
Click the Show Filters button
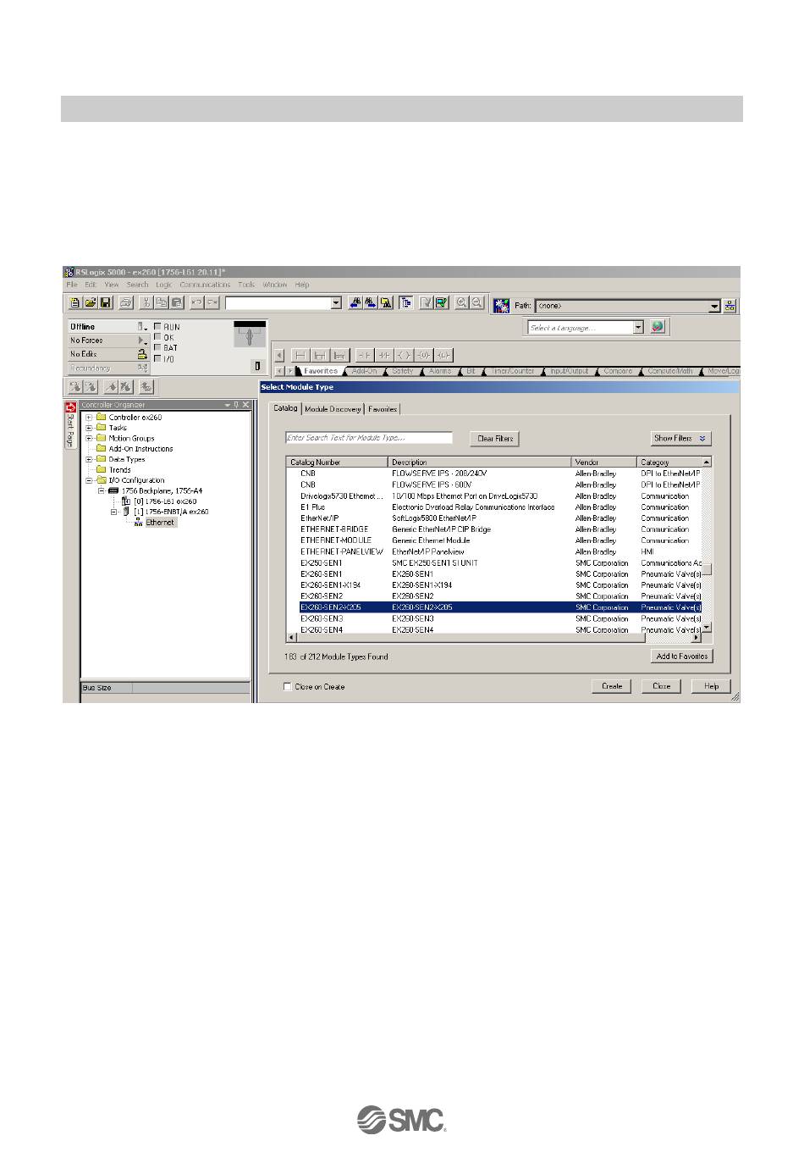(680, 439)
